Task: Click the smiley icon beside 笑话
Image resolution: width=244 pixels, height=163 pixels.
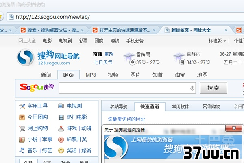Action: point(61,151)
